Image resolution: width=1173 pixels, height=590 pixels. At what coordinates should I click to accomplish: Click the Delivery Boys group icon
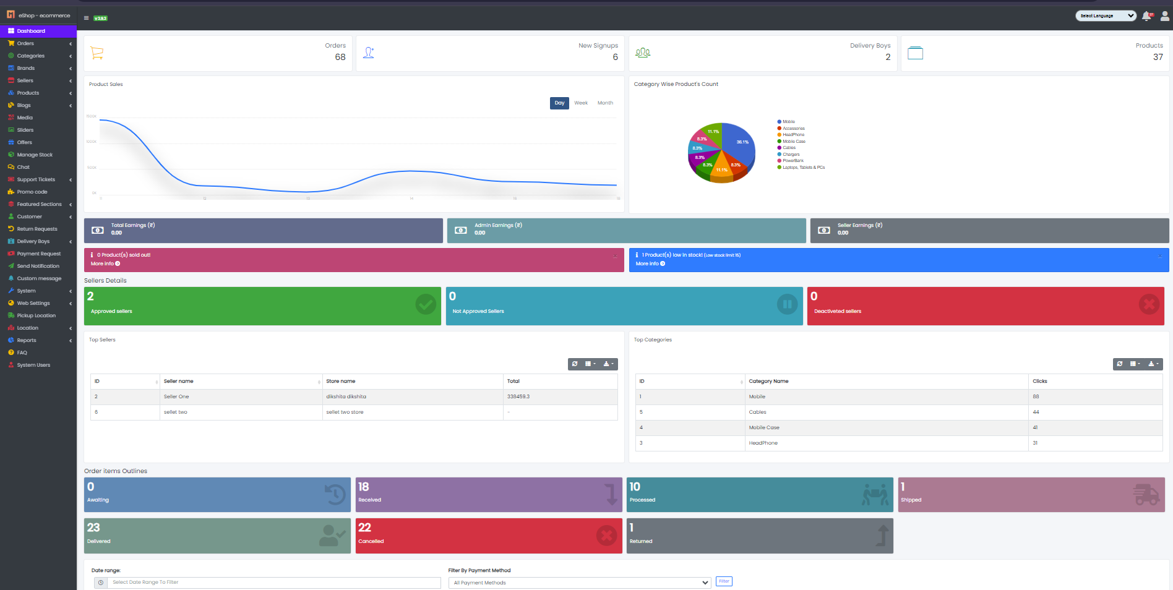643,53
